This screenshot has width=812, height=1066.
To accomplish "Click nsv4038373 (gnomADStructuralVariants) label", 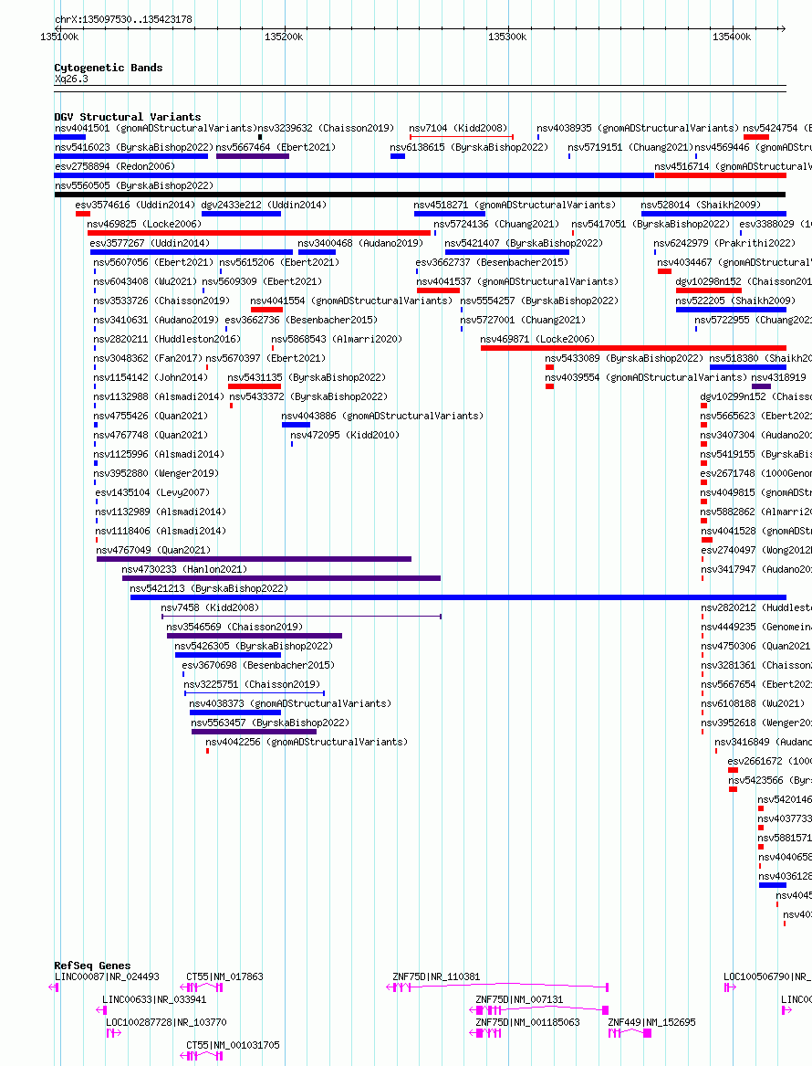I will tap(290, 703).
